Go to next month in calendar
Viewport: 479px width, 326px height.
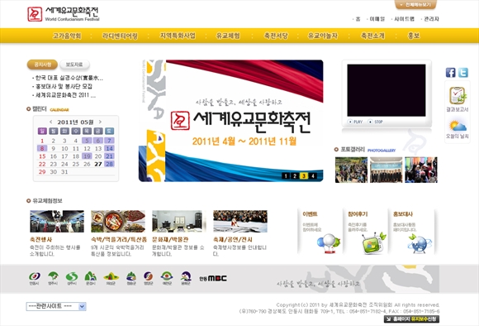point(100,122)
